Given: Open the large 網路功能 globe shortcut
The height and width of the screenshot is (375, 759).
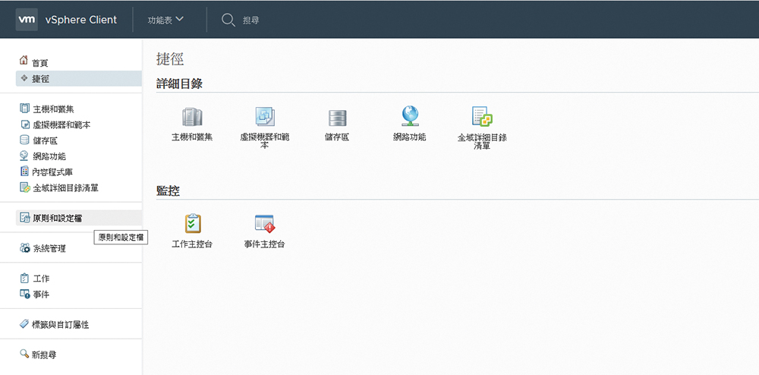Looking at the screenshot, I should pyautogui.click(x=410, y=117).
